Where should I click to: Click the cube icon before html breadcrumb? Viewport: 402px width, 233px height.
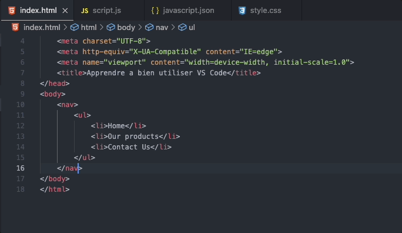pyautogui.click(x=75, y=27)
